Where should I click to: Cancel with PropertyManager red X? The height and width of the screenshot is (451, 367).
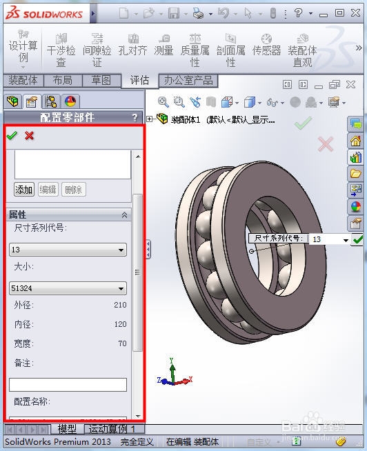[30, 135]
